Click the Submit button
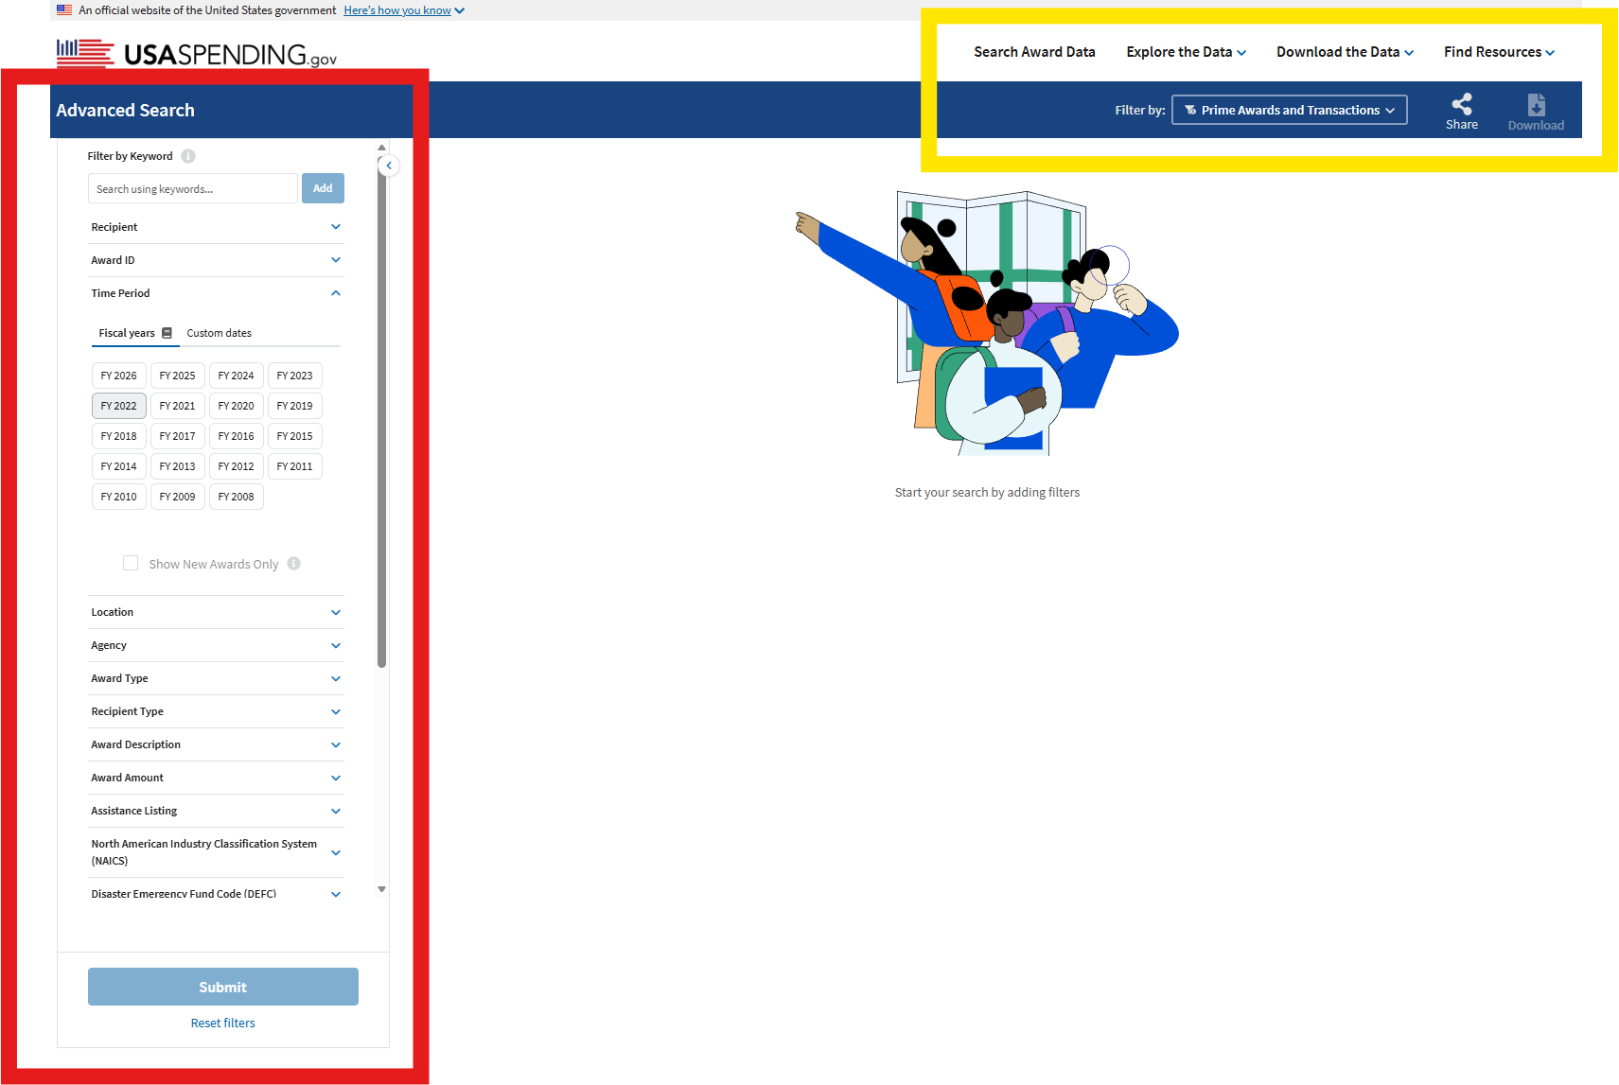The width and height of the screenshot is (1619, 1085). [x=222, y=987]
